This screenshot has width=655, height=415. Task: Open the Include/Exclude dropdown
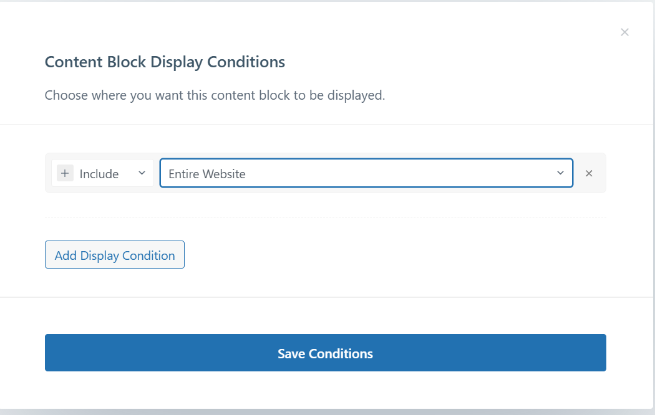point(103,173)
